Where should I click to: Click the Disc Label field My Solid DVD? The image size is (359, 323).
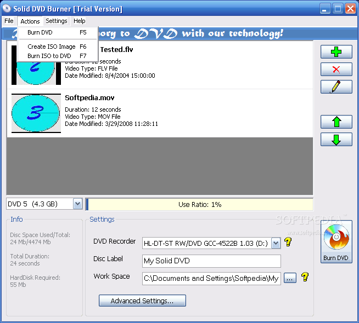tap(211, 261)
